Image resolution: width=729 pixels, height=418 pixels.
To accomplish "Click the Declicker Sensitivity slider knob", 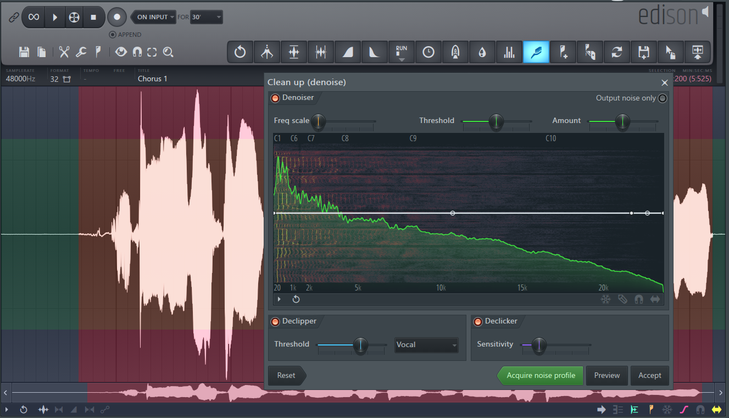I will click(x=539, y=344).
